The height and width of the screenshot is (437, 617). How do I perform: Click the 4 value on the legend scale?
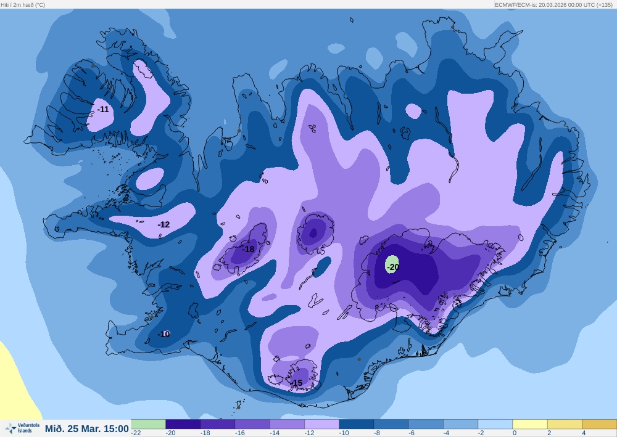(x=584, y=433)
